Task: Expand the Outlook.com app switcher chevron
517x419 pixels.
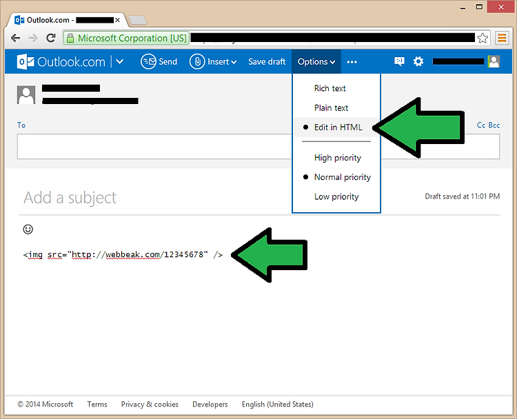Action: pyautogui.click(x=120, y=61)
